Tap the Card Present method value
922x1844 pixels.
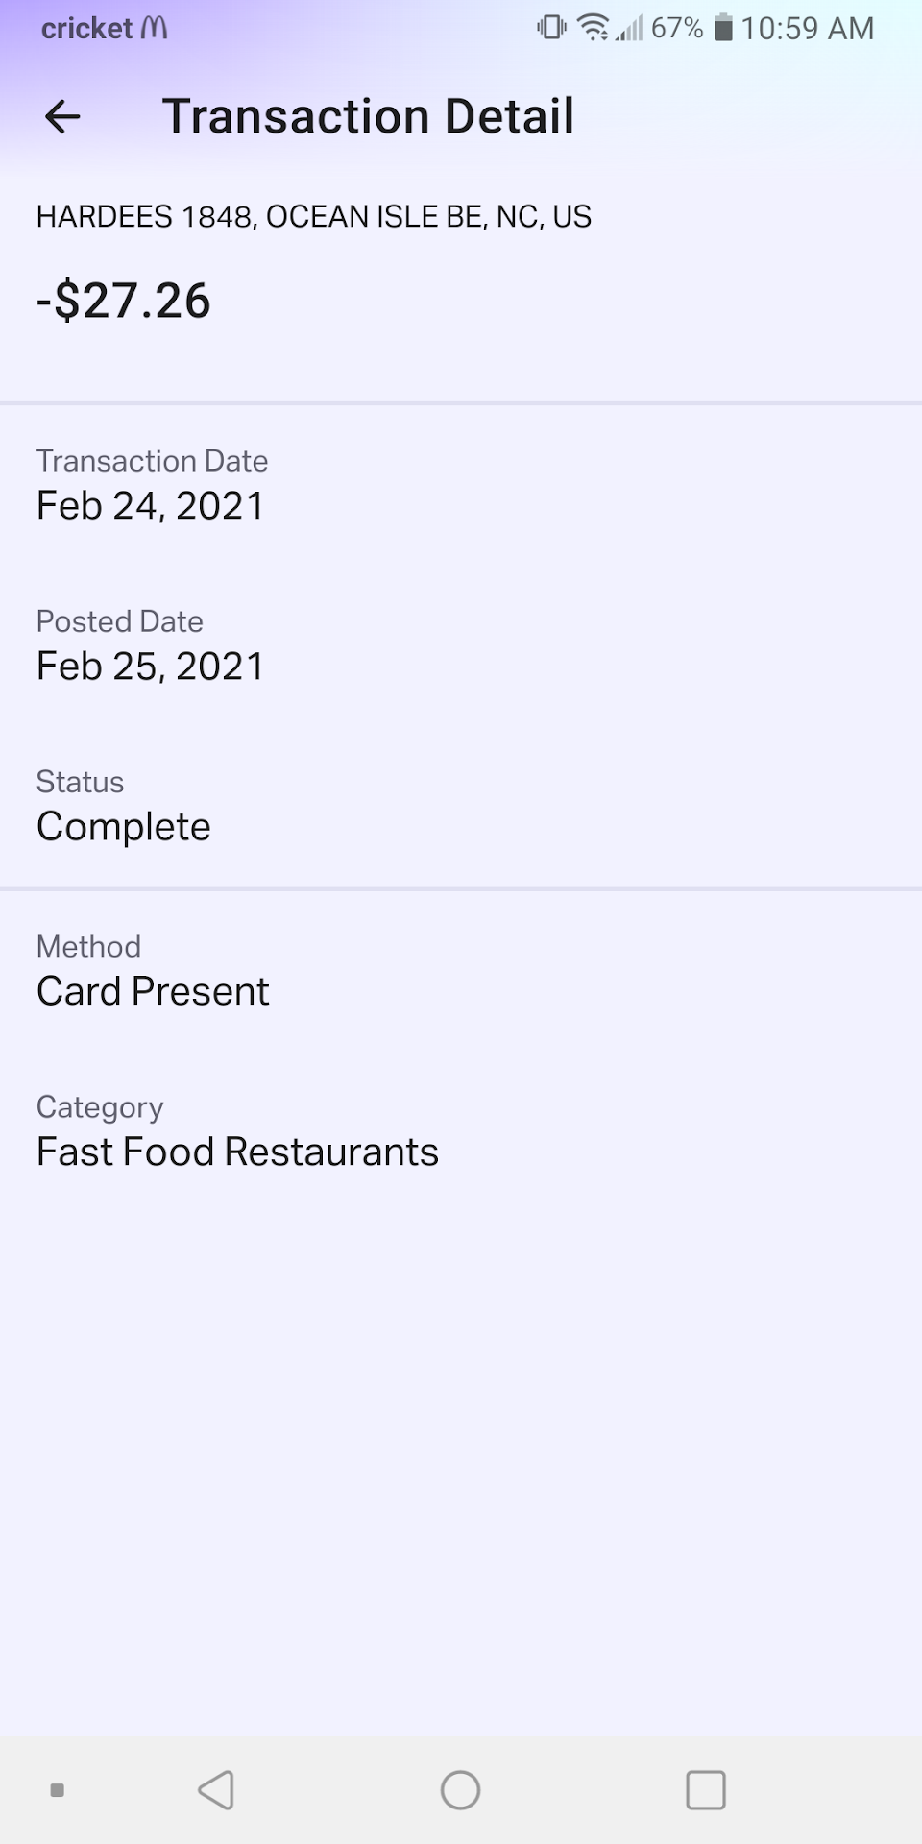tap(153, 991)
